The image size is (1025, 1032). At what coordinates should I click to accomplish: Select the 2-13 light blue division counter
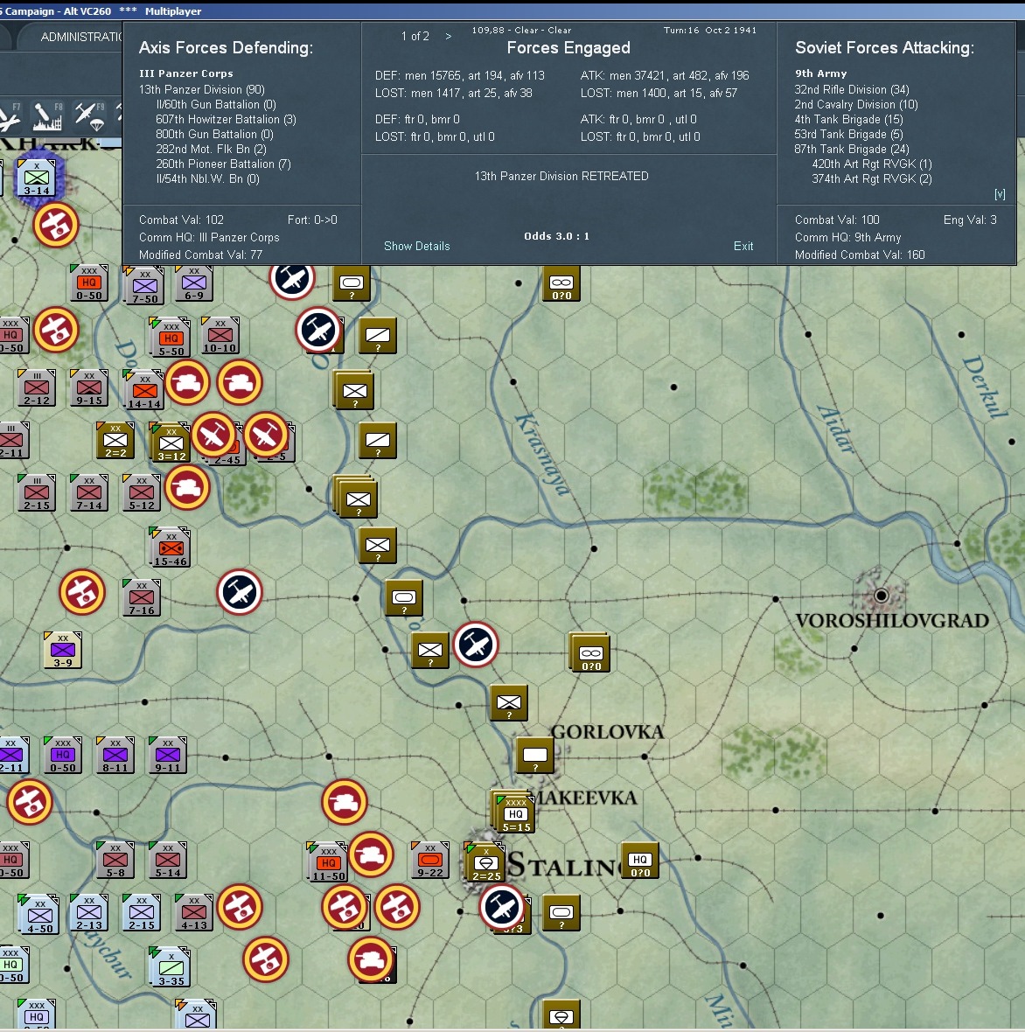pyautogui.click(x=89, y=912)
